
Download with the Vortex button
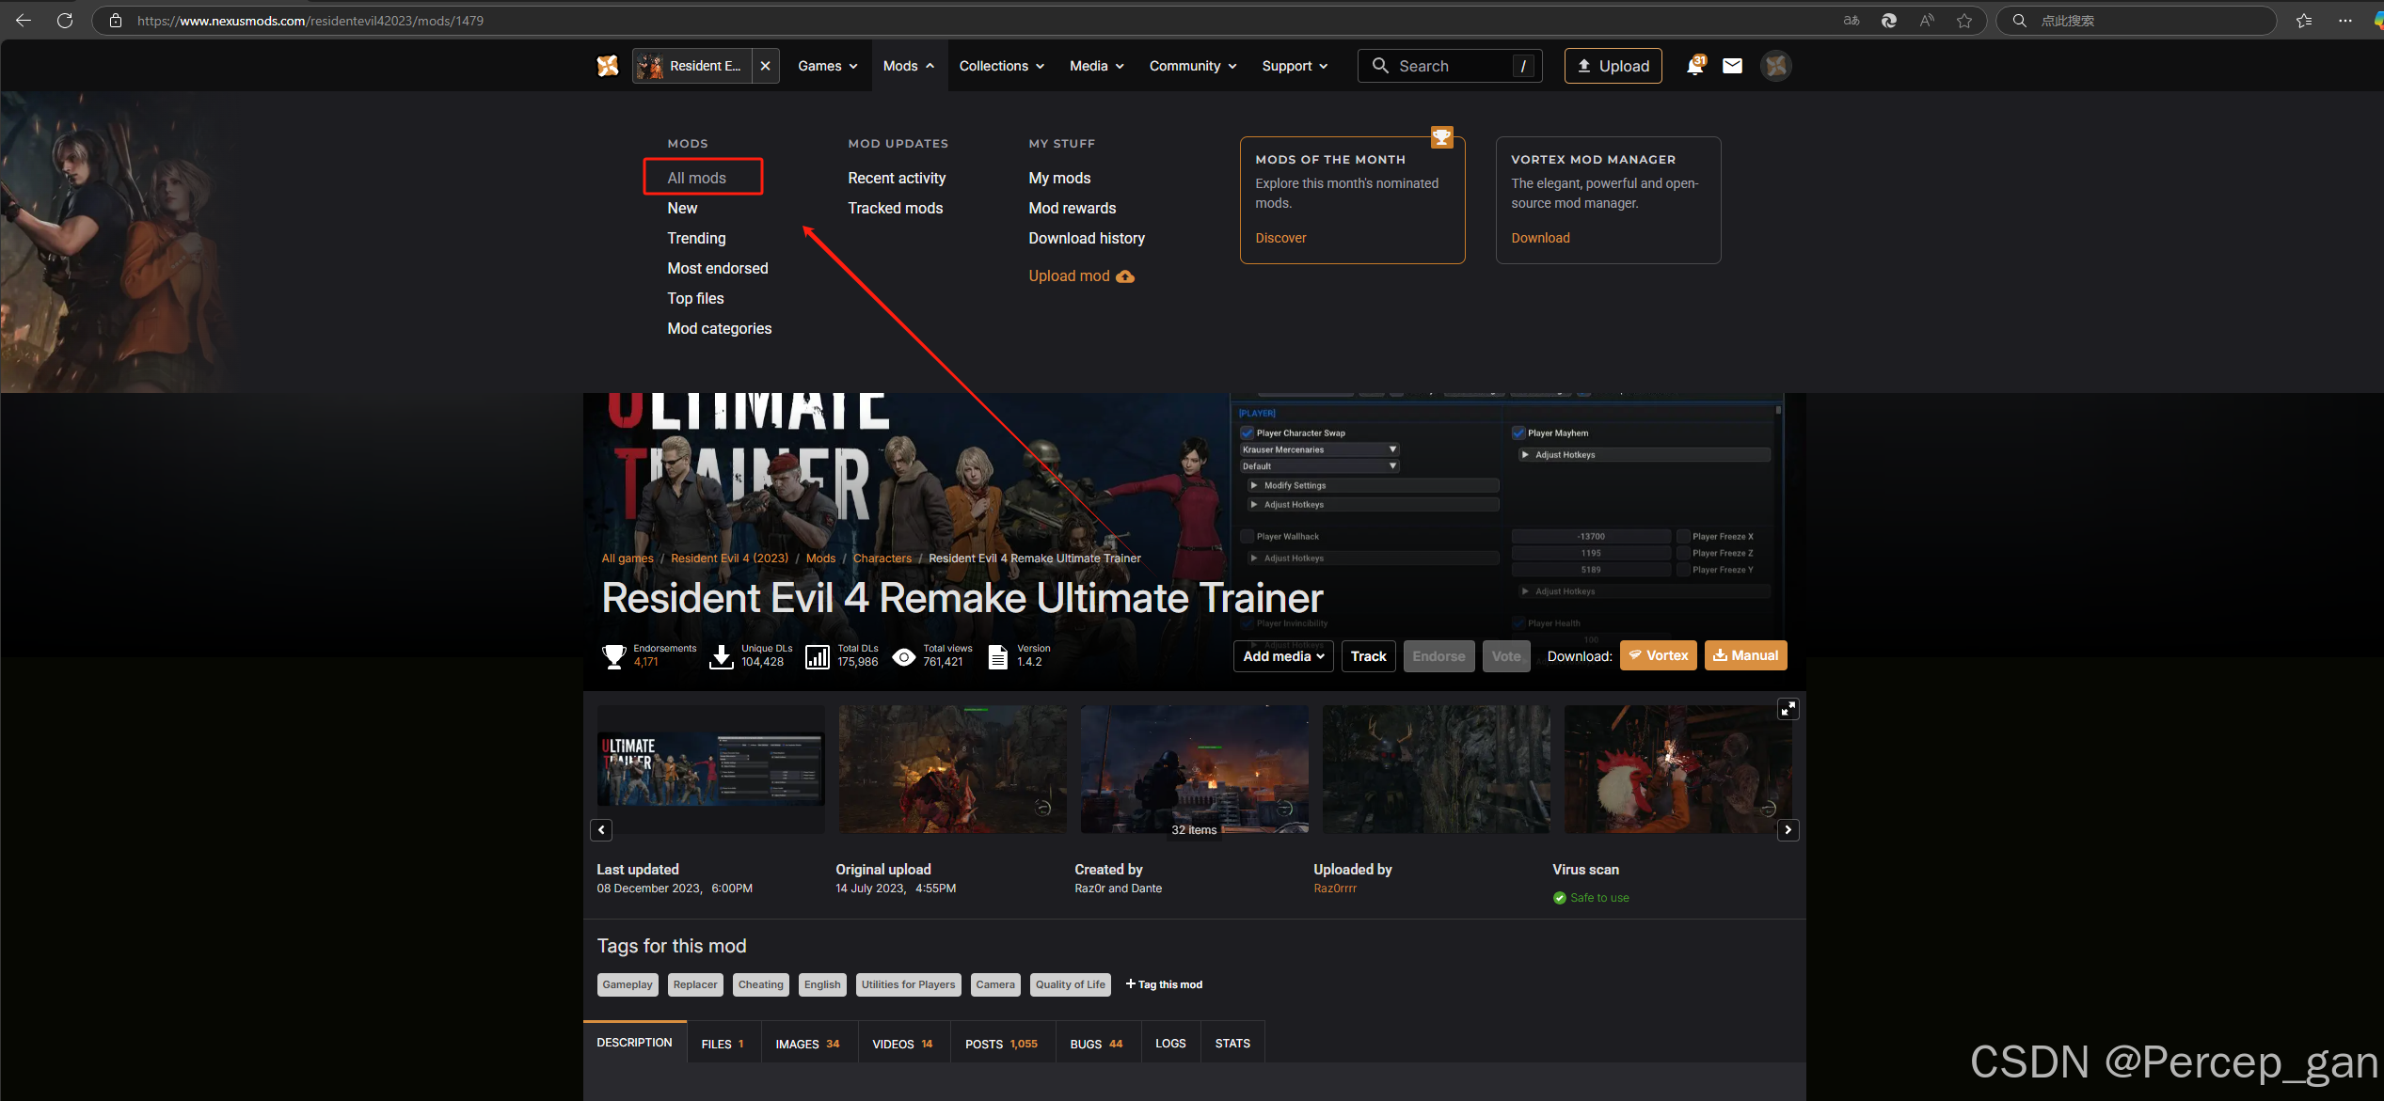[1658, 655]
